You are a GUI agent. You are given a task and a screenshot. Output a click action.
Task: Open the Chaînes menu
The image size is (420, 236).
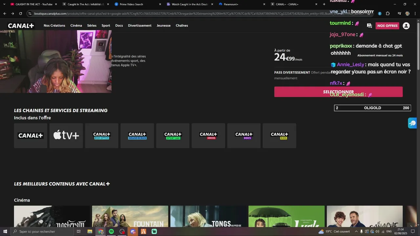coord(182,26)
